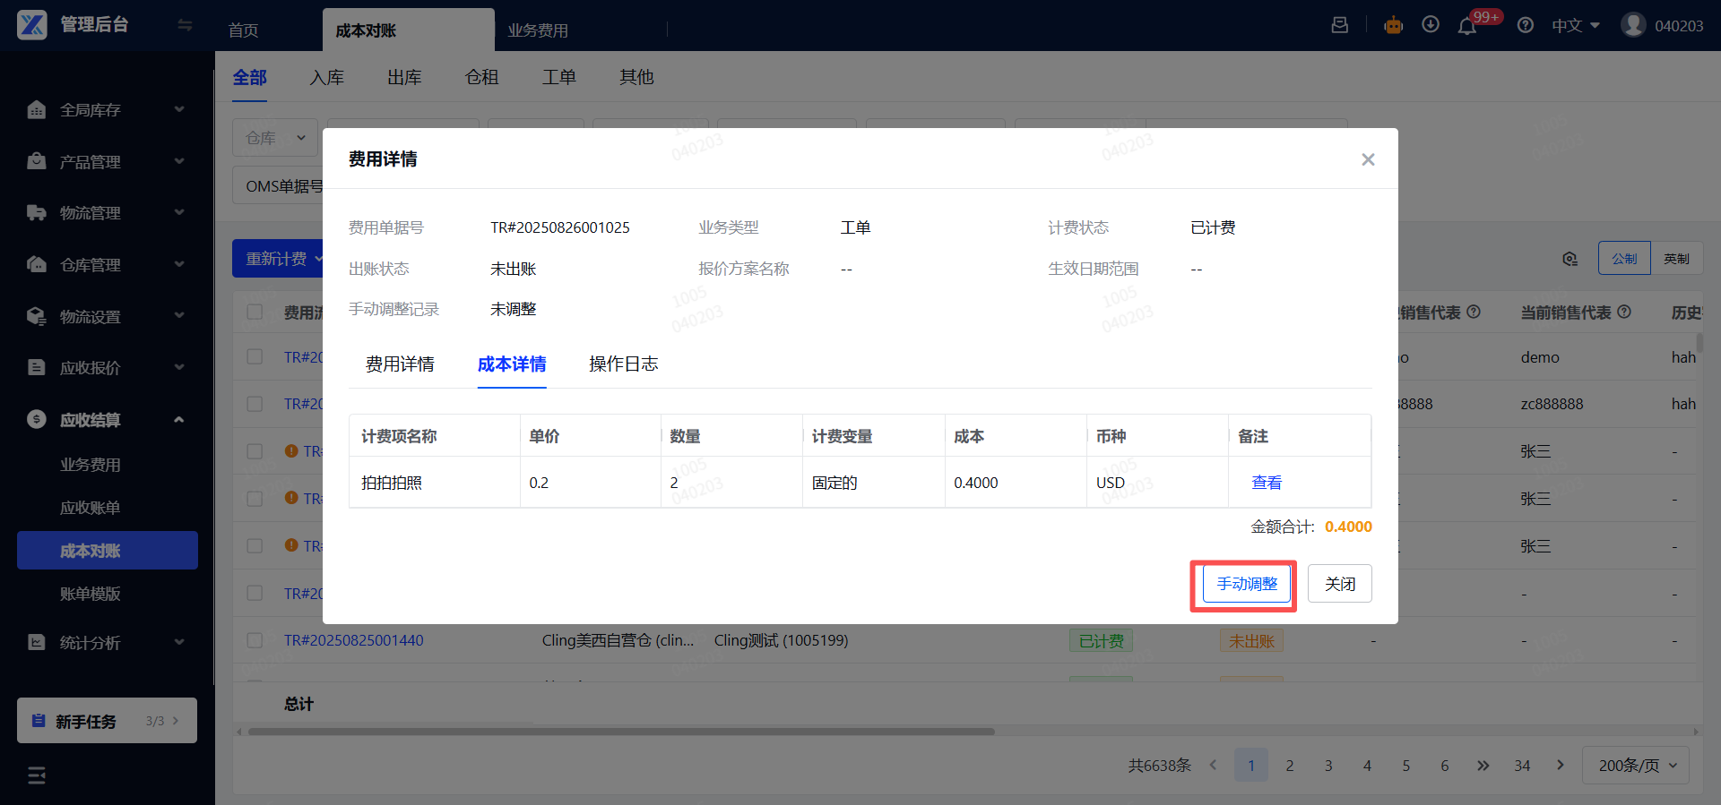Click the 应收报价 sidebar icon
1721x805 pixels.
(37, 367)
